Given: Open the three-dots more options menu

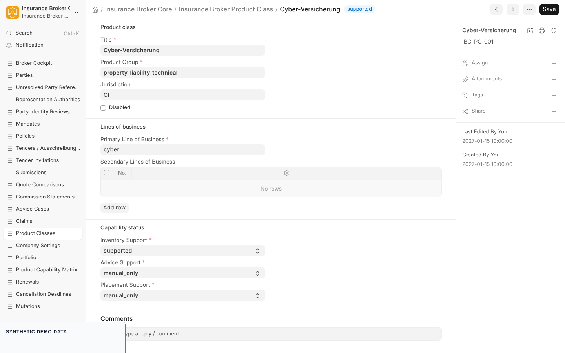Looking at the screenshot, I should 529,9.
